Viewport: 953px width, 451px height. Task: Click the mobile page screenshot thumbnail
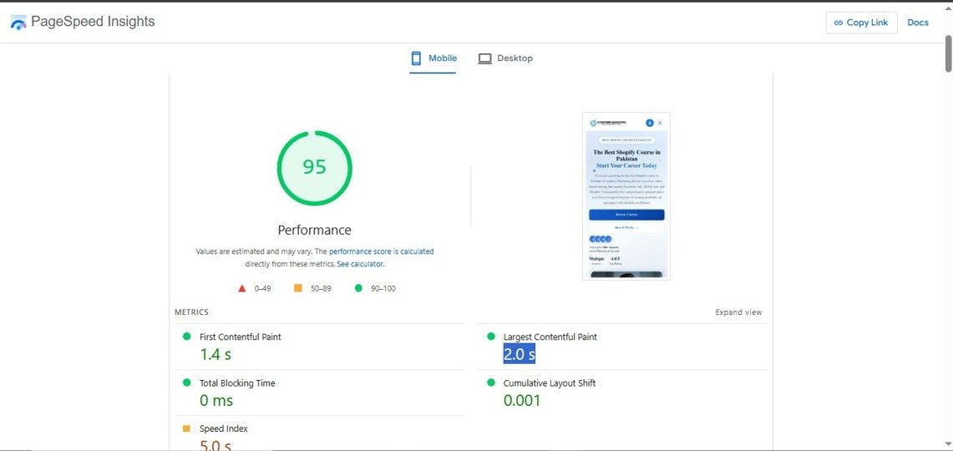tap(626, 195)
